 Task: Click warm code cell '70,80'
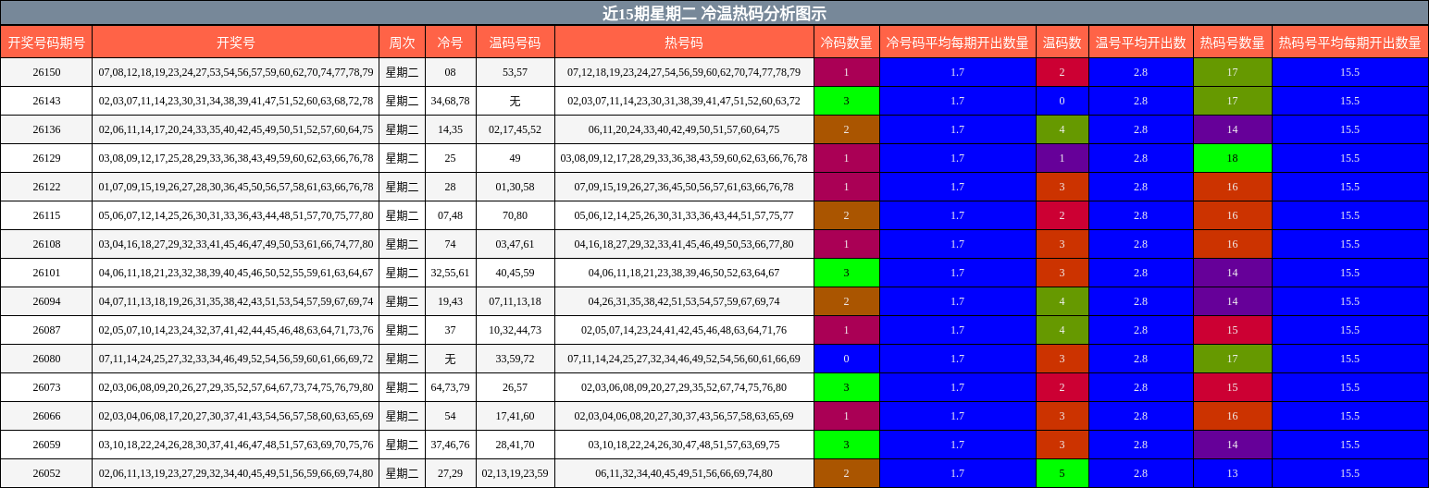pyautogui.click(x=516, y=215)
